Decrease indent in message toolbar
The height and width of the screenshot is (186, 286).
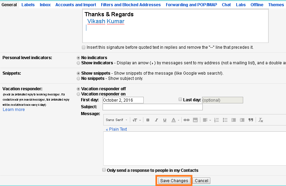[x=233, y=120]
